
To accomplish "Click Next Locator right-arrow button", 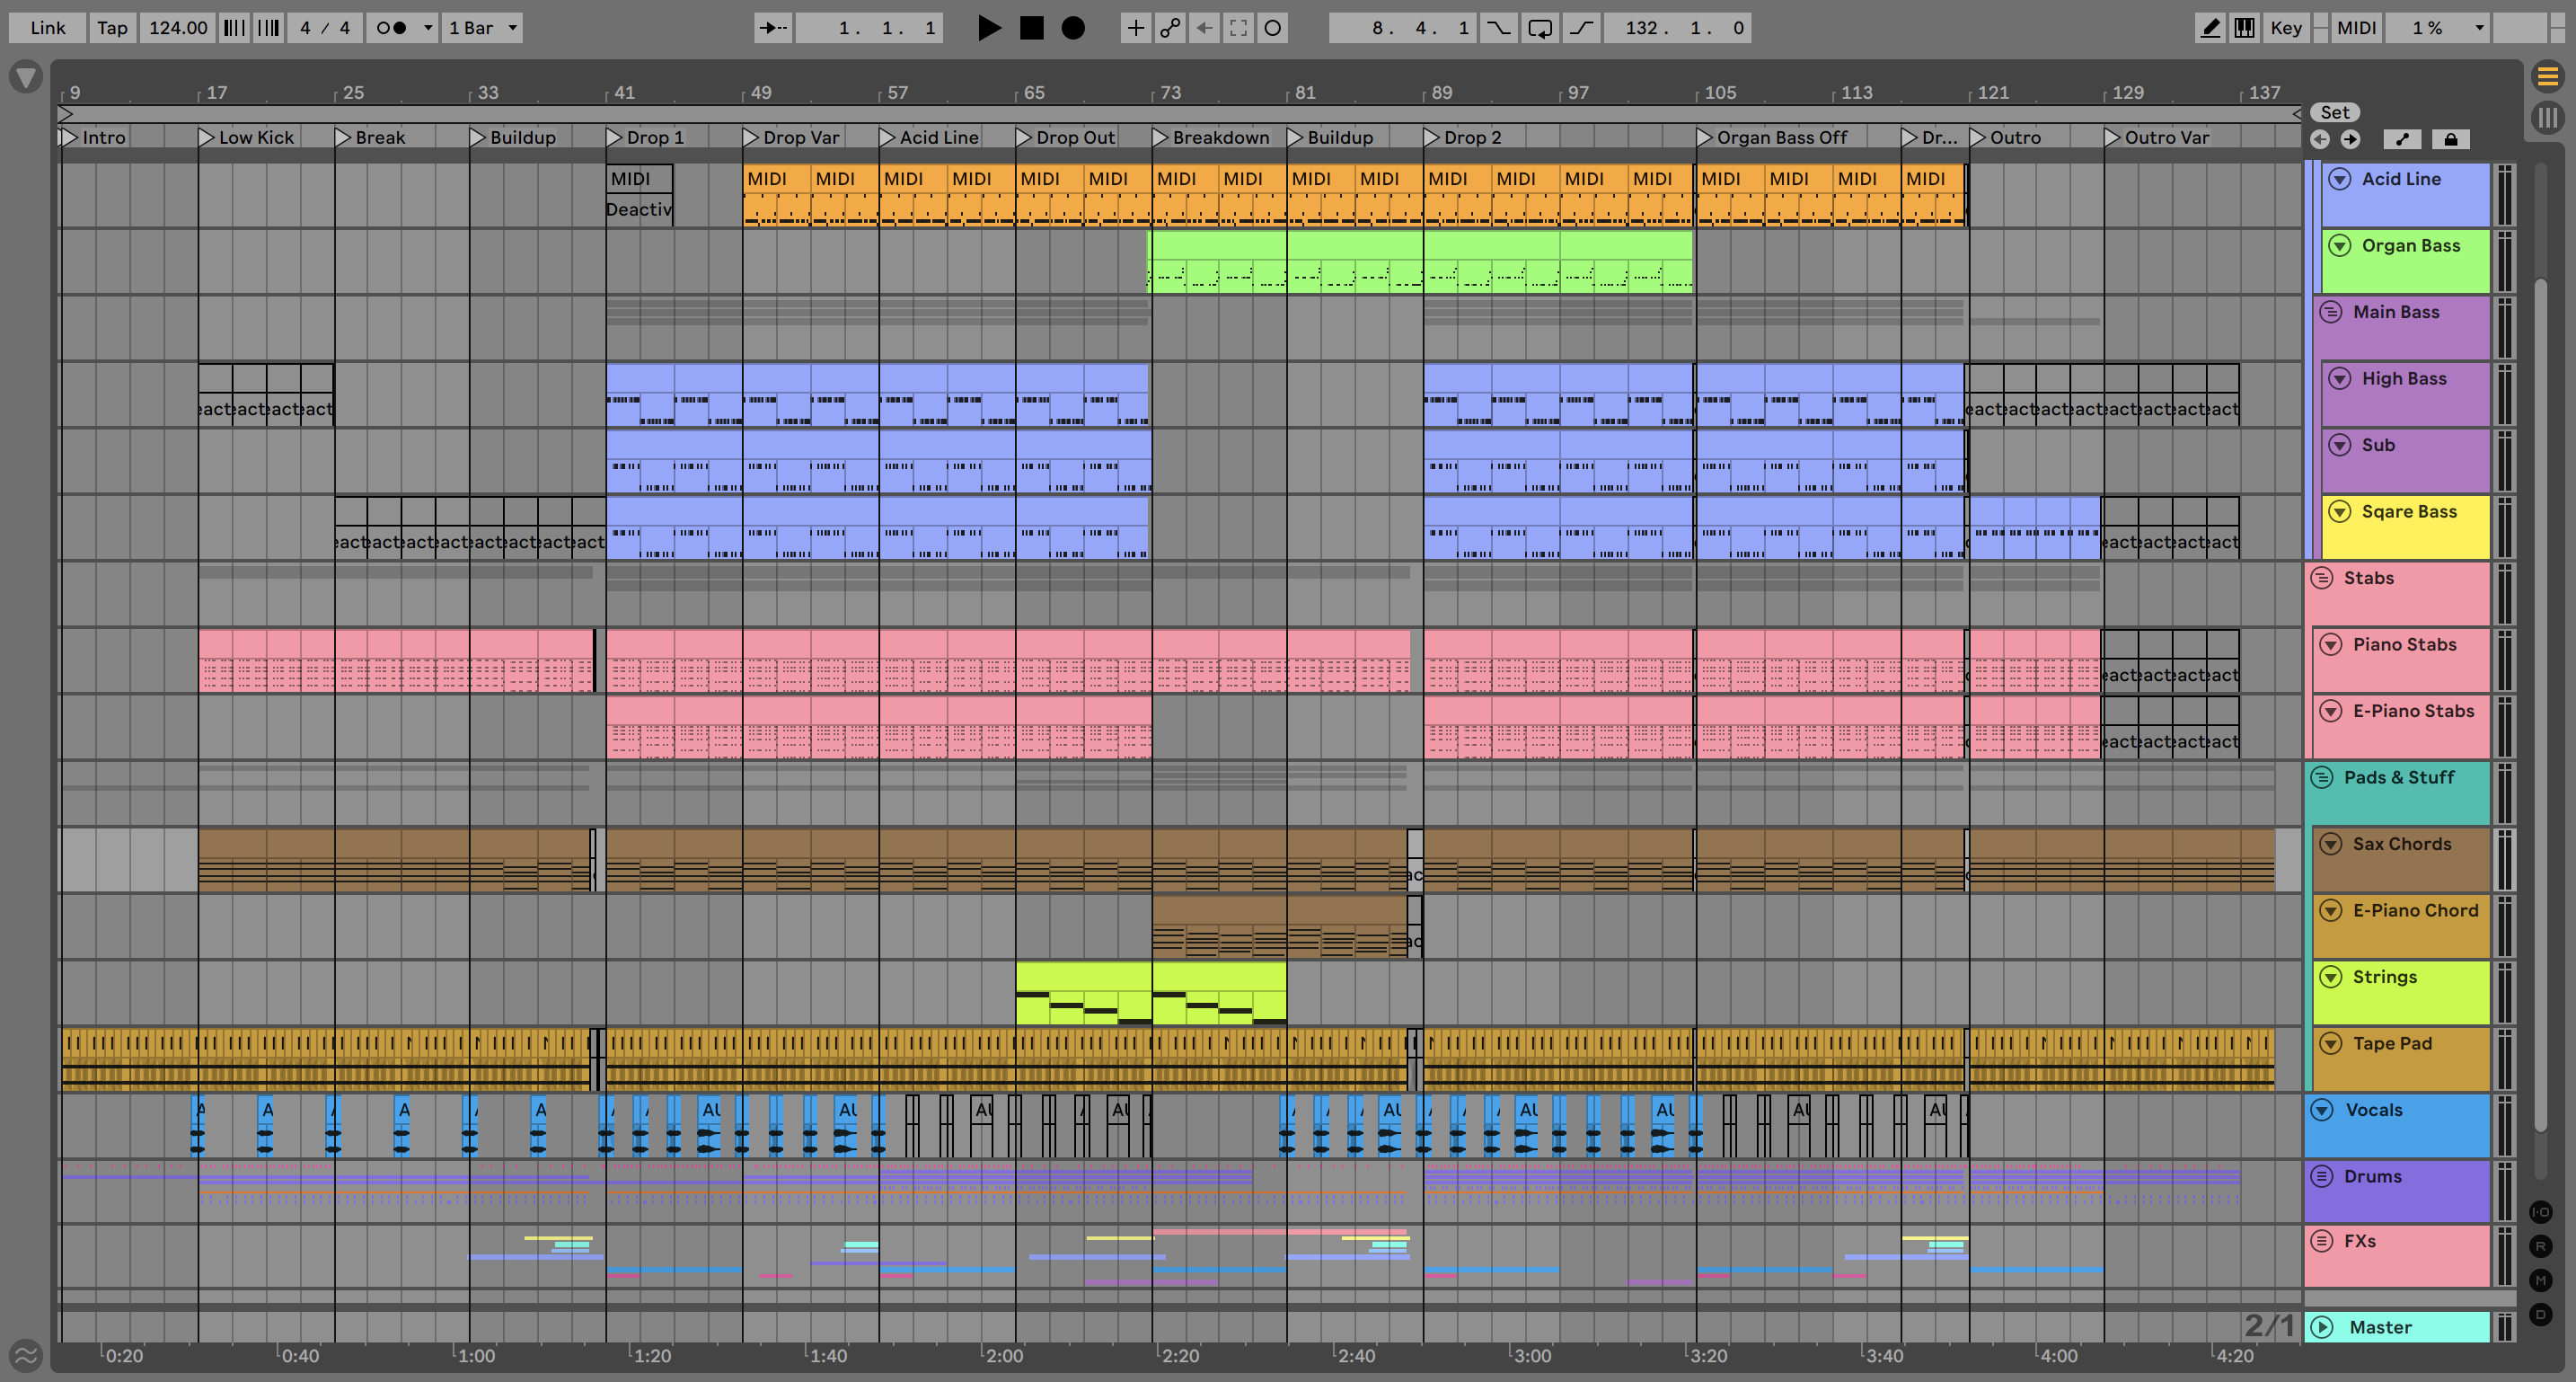I will point(2350,139).
